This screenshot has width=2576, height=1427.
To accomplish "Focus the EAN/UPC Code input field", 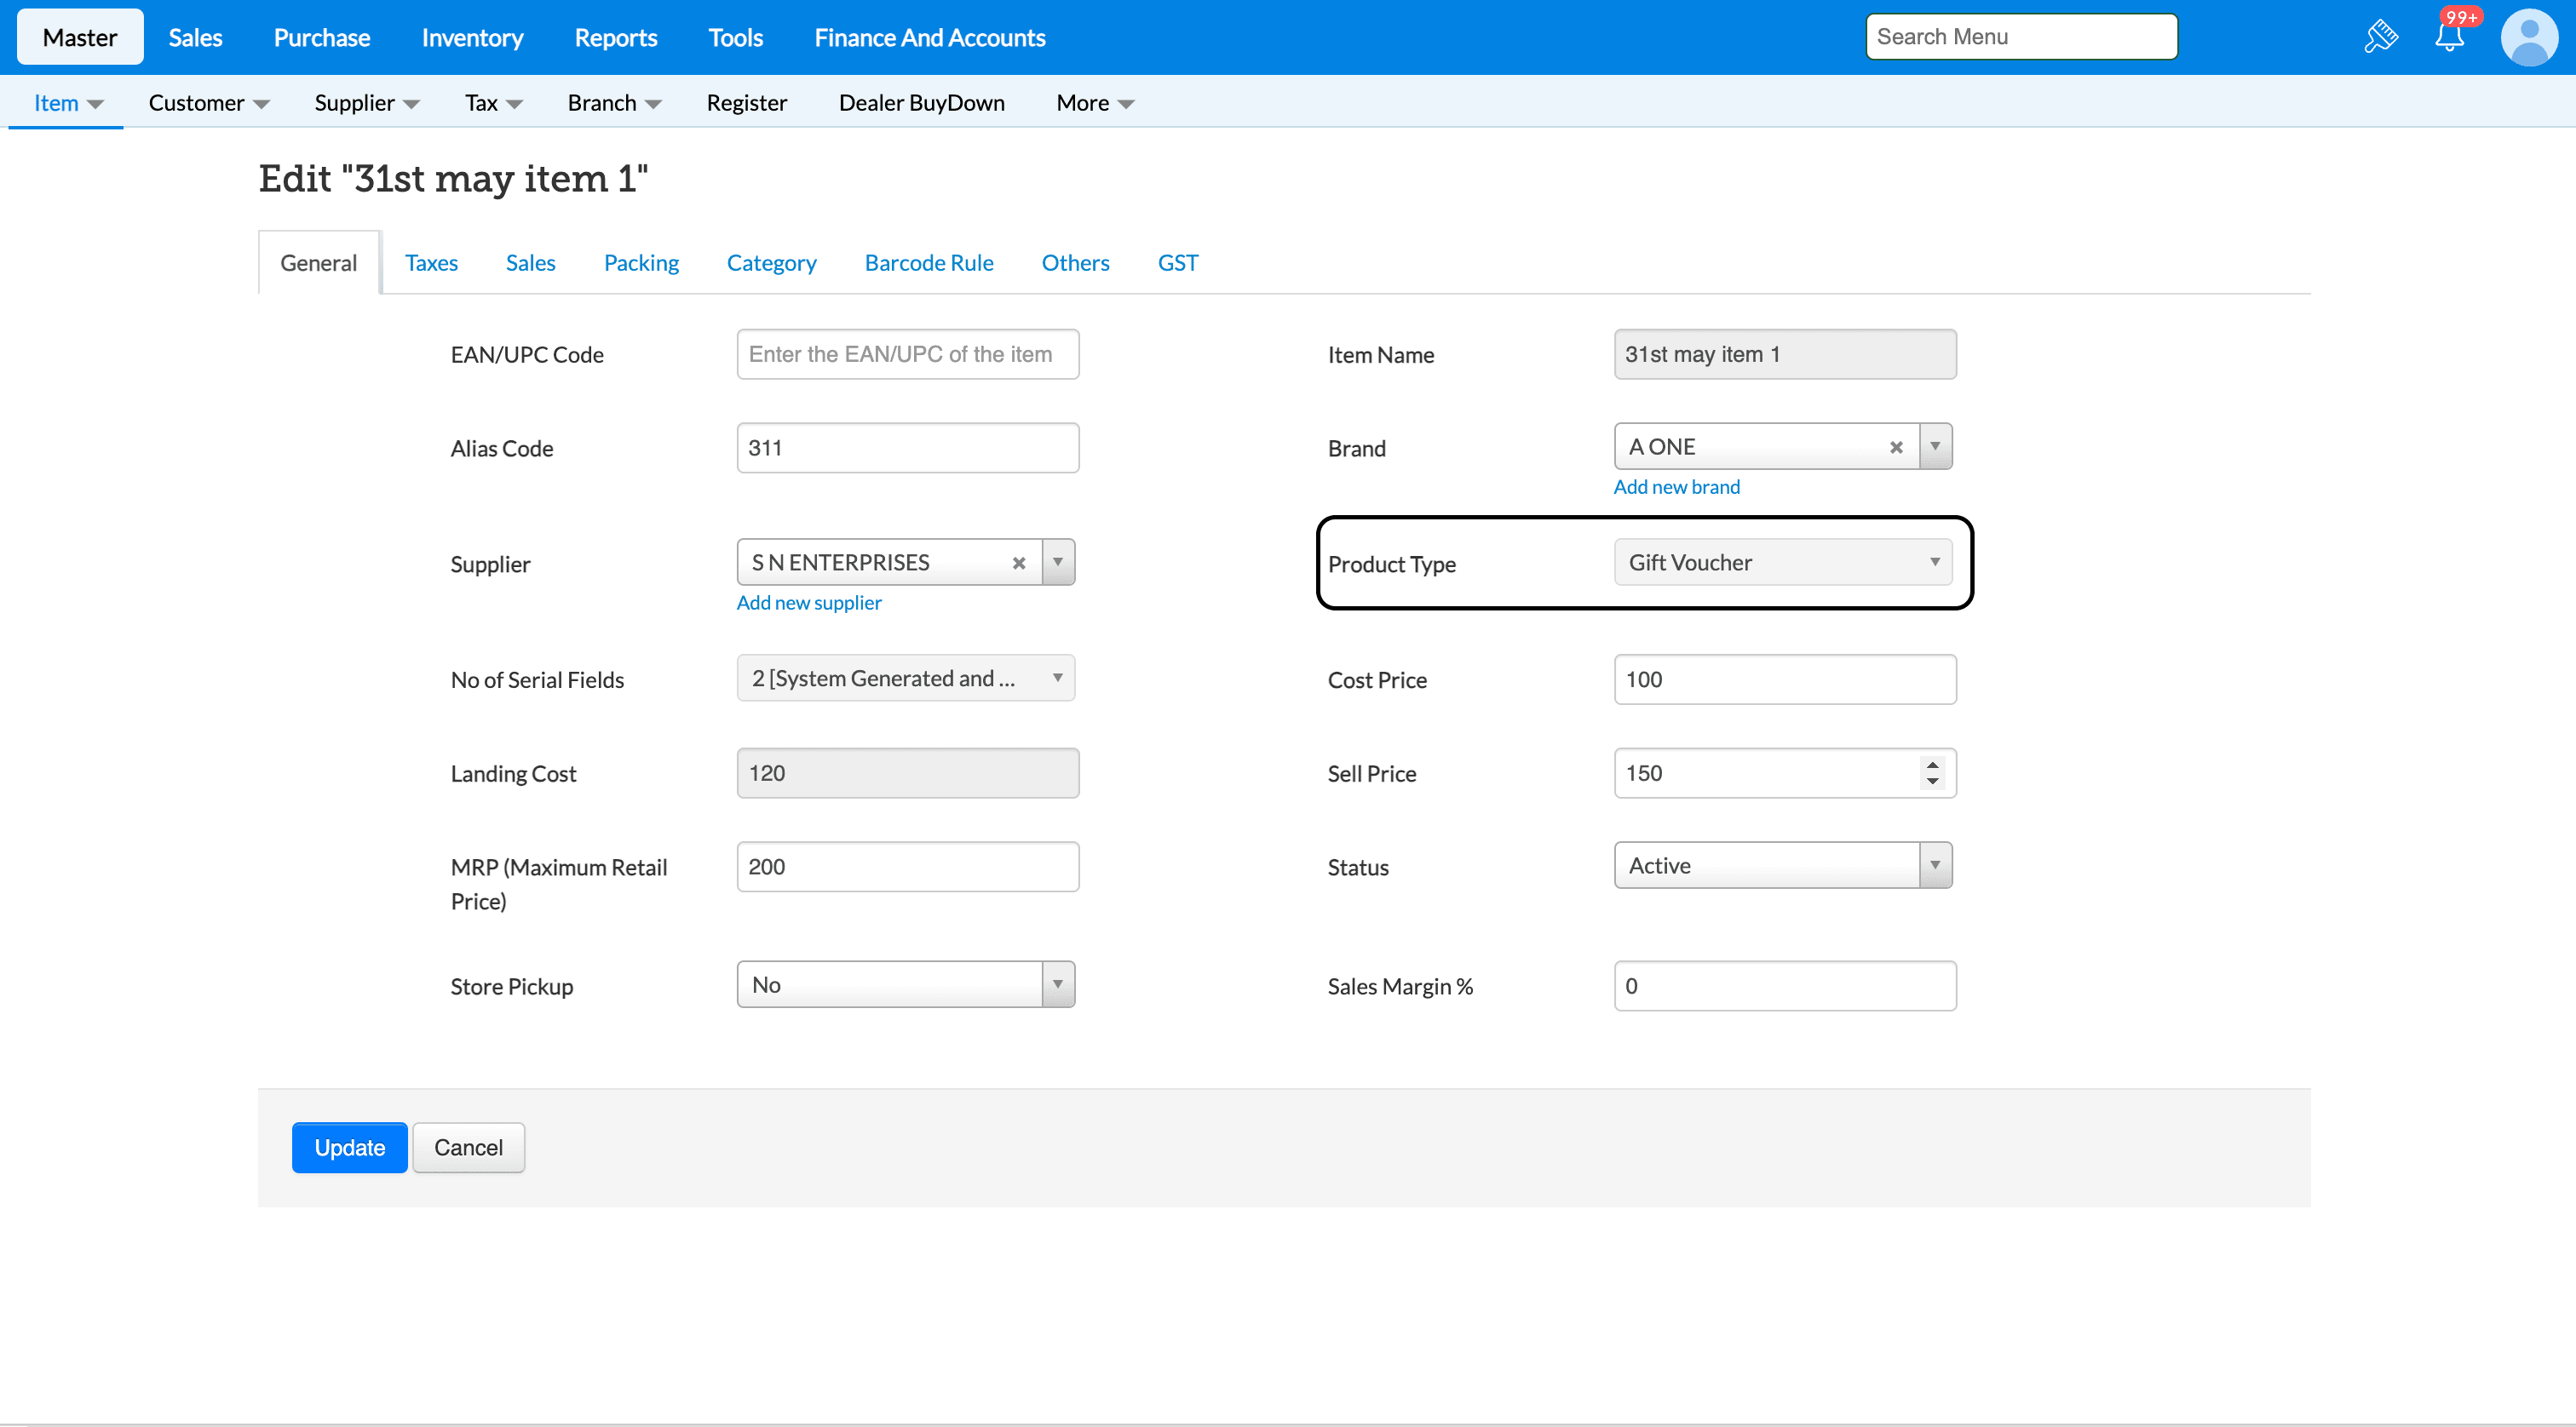I will click(907, 355).
